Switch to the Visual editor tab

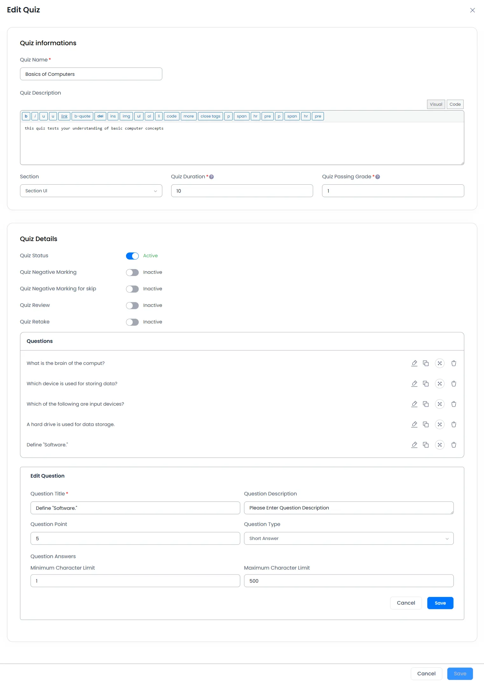tap(436, 104)
